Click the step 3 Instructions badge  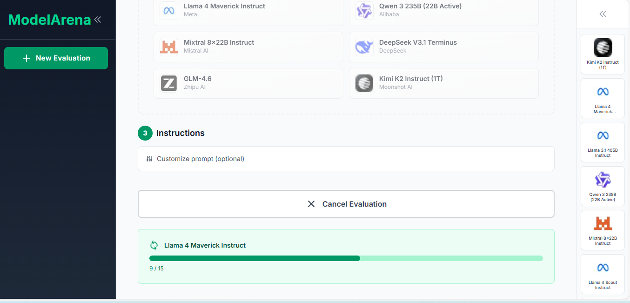click(x=145, y=133)
